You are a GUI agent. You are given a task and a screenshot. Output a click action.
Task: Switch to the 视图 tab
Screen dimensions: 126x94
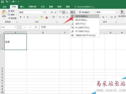68,7
